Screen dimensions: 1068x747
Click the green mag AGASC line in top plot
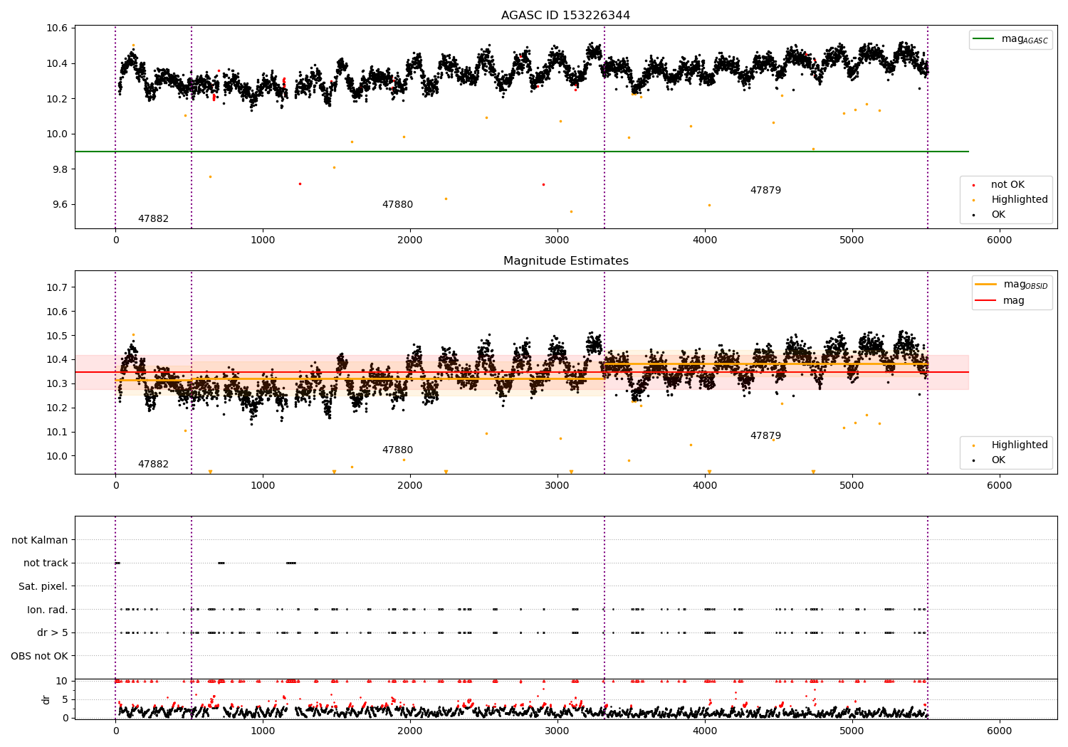pyautogui.click(x=522, y=152)
